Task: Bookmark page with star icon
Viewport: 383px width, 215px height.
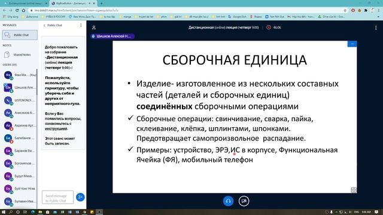Action: (345, 11)
